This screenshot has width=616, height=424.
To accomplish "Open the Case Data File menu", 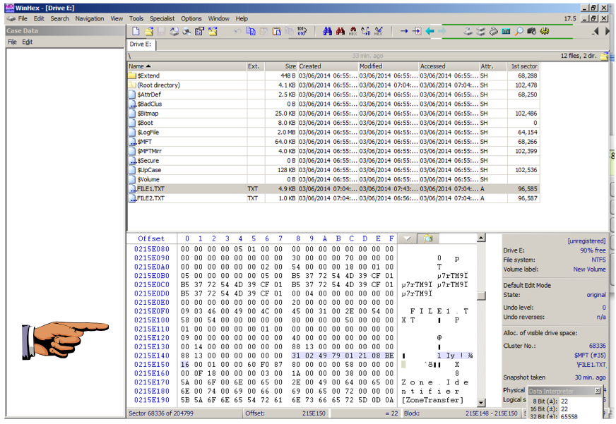I will 12,42.
